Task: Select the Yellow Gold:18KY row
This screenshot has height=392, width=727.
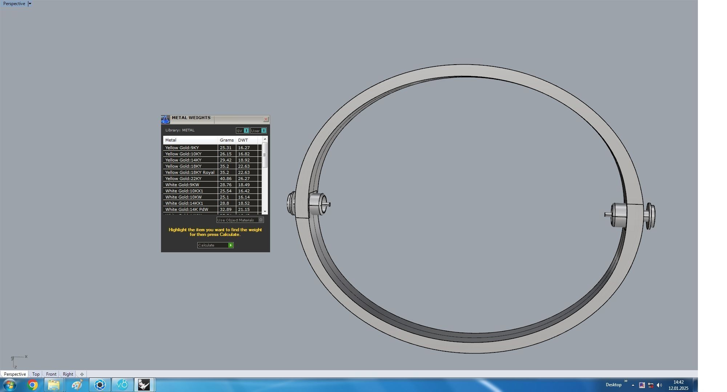Action: click(212, 166)
